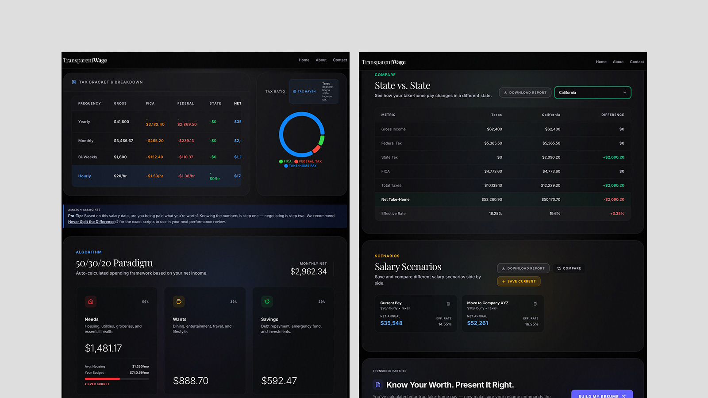
Task: Open Home in the left page navigation
Action: coord(304,60)
